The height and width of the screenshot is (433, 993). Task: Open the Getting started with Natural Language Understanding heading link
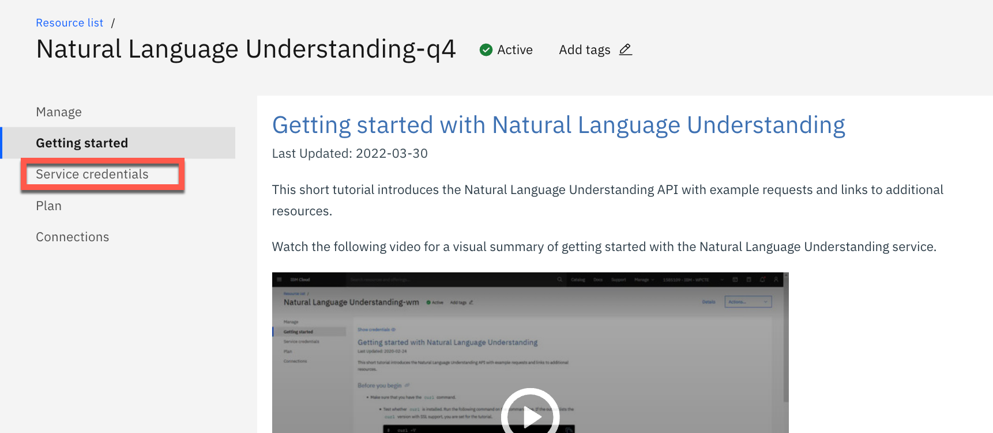[x=558, y=125]
